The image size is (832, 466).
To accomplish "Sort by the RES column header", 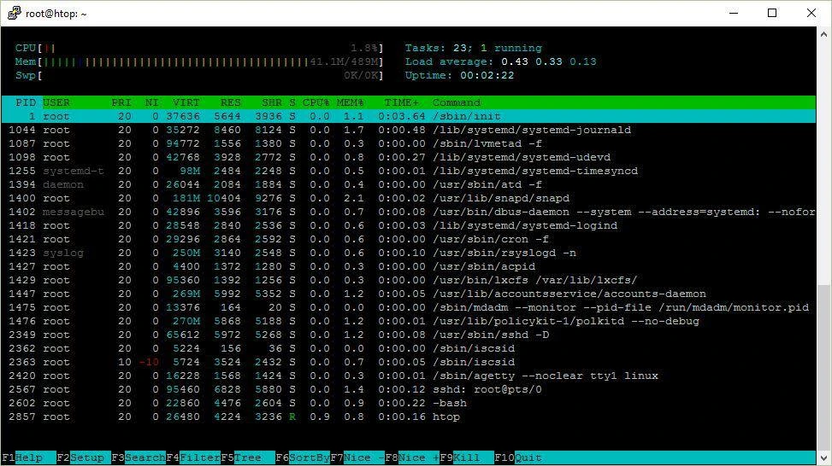I will point(231,102).
